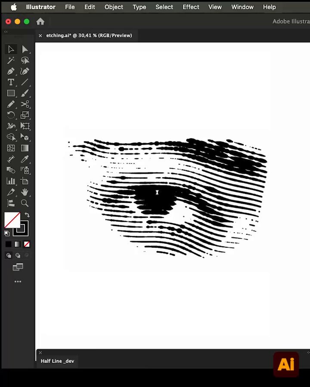Image resolution: width=310 pixels, height=387 pixels.
Task: Reset to default fill and stroke
Action: (7, 233)
